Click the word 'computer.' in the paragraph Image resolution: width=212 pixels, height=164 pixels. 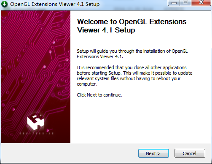point(87,84)
